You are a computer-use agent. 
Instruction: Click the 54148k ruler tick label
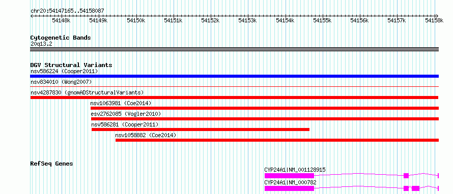coord(61,20)
